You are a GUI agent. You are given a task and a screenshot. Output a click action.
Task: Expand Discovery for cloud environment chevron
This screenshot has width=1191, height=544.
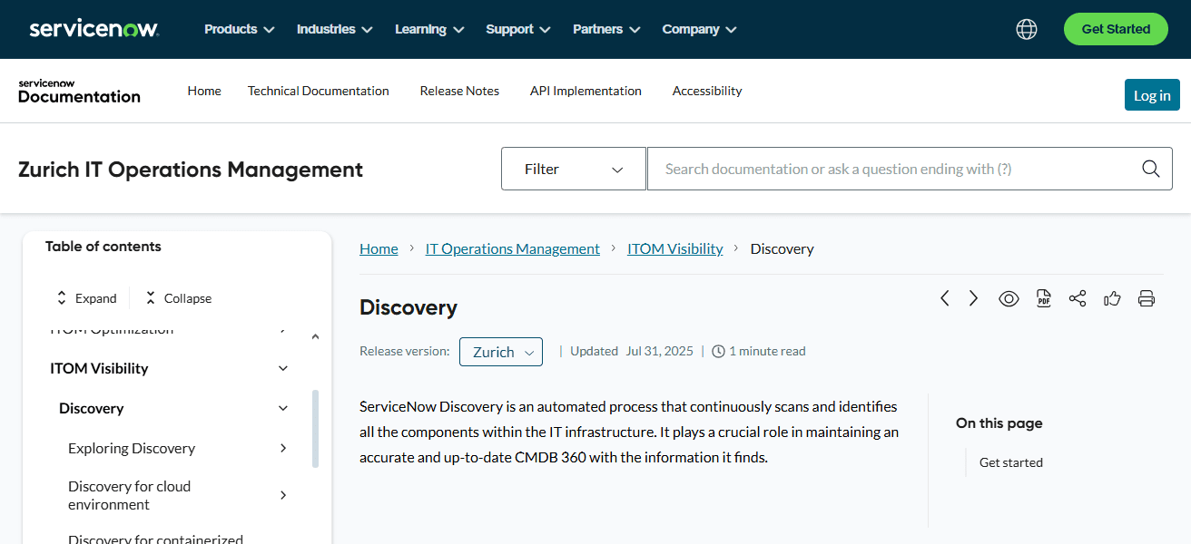tap(283, 495)
